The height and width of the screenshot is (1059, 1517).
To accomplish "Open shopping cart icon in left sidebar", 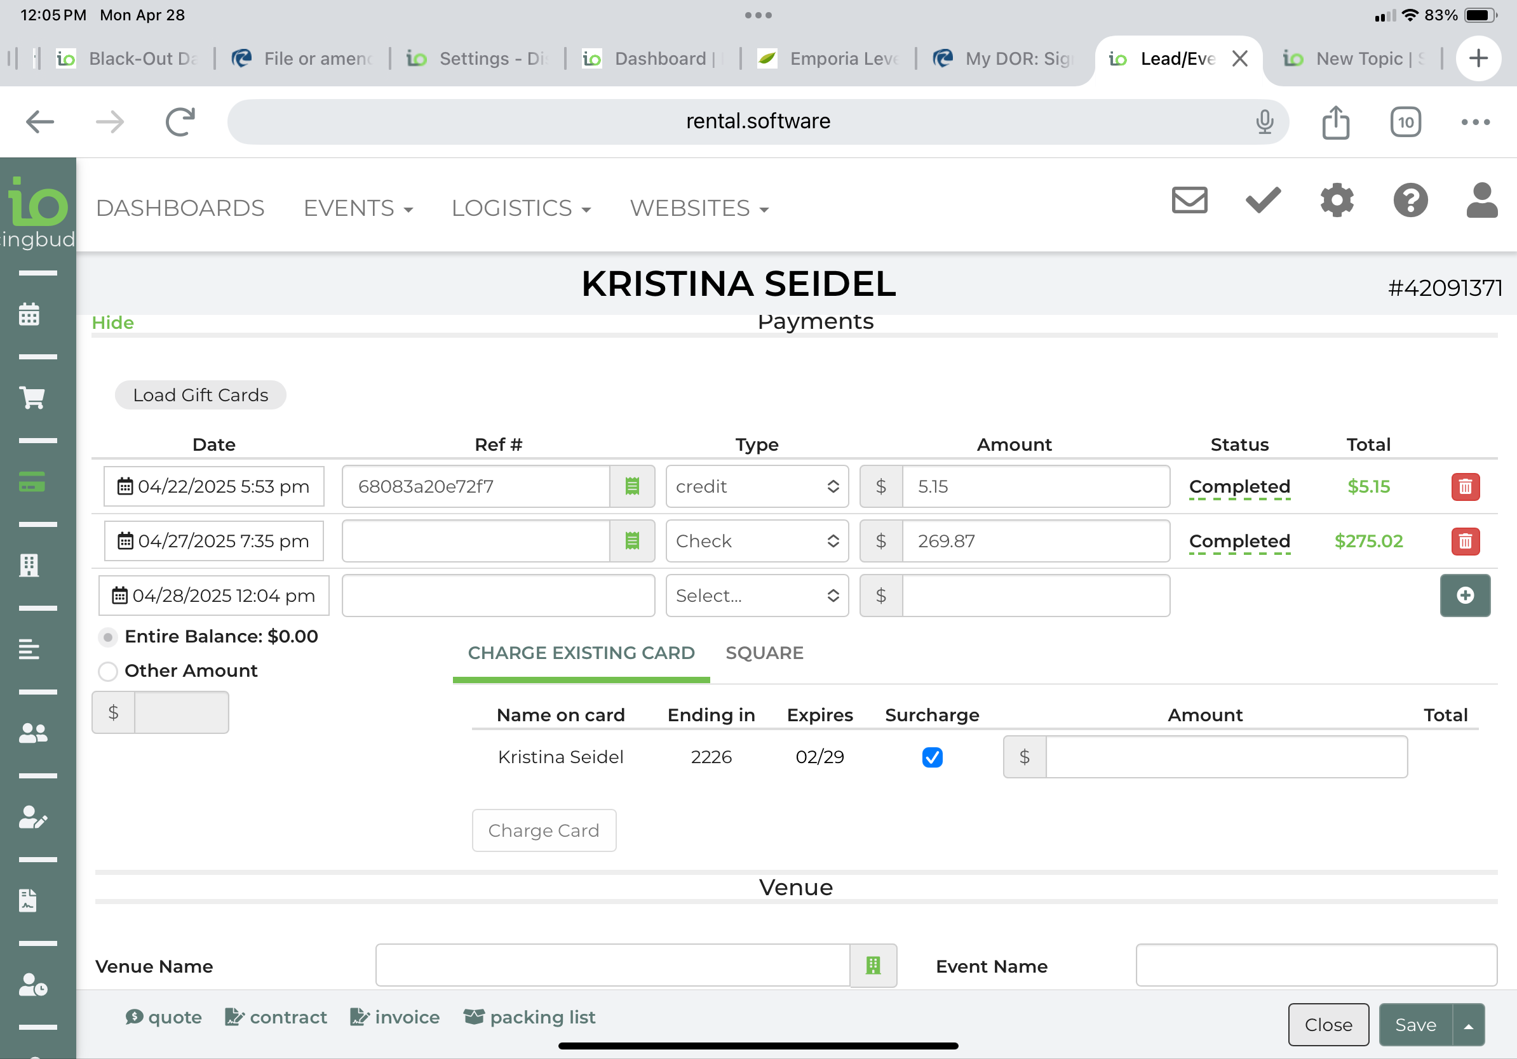I will coord(32,397).
